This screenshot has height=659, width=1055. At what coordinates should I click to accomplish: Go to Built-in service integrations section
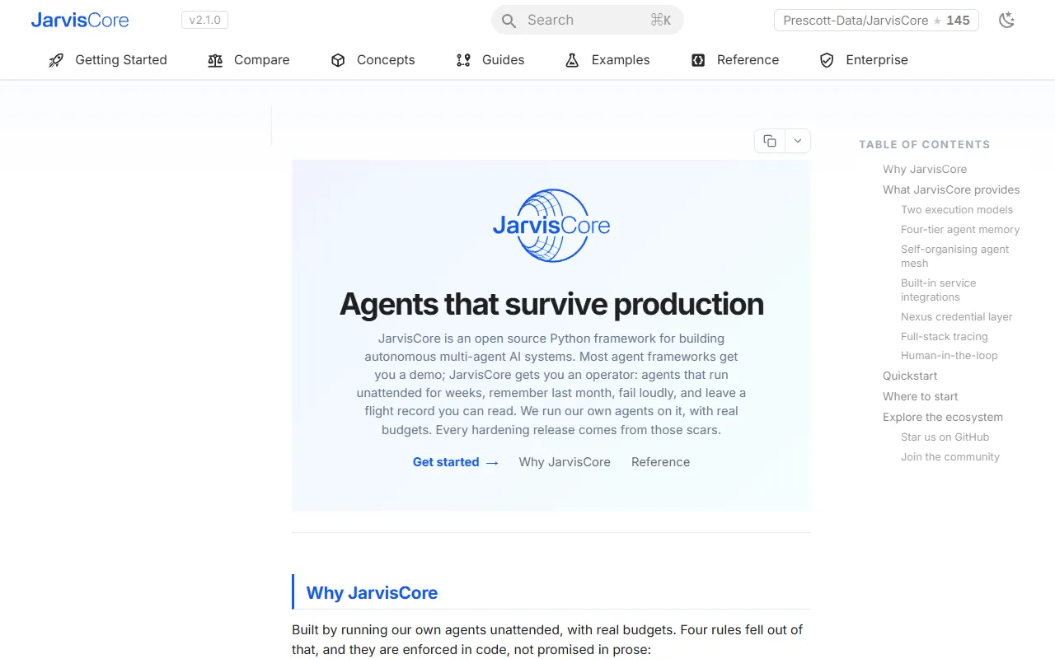click(938, 290)
